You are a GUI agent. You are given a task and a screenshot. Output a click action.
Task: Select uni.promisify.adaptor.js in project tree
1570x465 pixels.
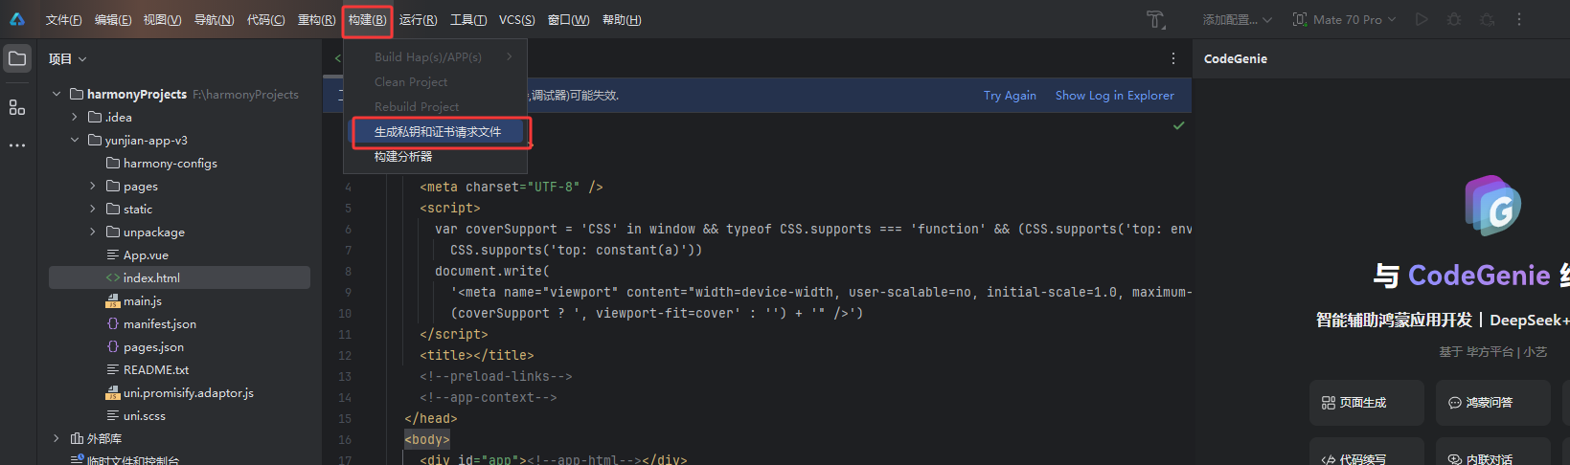(x=179, y=392)
